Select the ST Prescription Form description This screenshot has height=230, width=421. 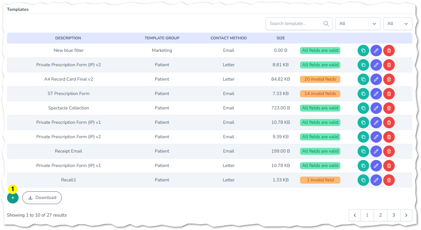pyautogui.click(x=69, y=94)
